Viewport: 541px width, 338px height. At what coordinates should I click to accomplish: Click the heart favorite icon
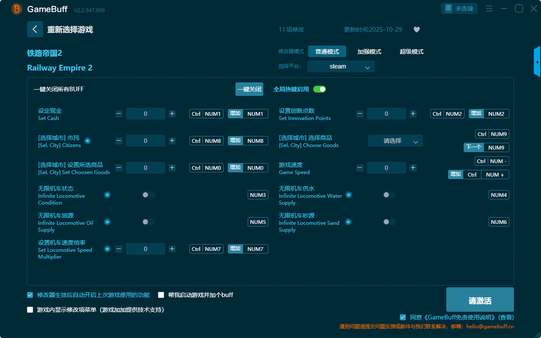416,30
